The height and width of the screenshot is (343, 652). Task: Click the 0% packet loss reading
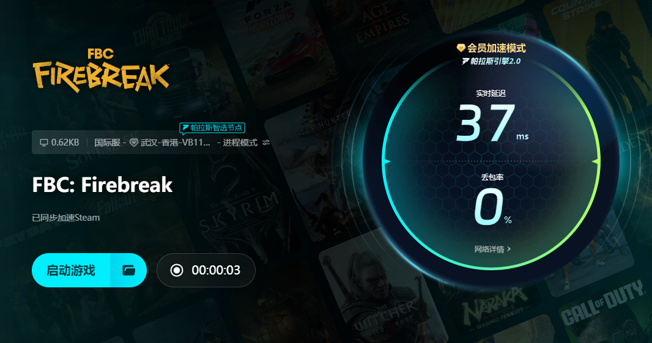(x=493, y=206)
